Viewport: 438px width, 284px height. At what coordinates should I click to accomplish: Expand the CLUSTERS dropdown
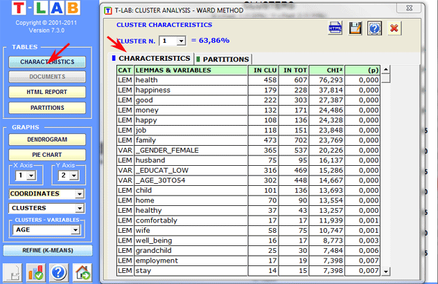[x=80, y=208]
